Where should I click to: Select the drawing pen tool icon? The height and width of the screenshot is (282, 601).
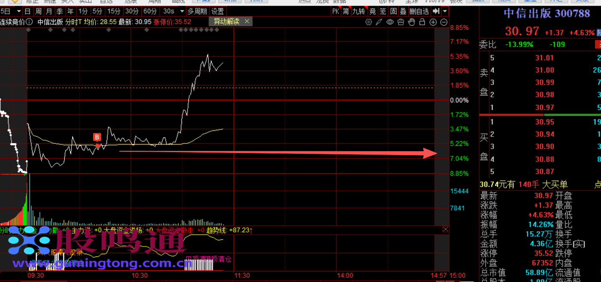pyautogui.click(x=379, y=22)
